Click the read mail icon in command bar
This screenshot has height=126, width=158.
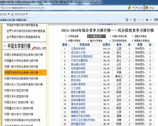coord(142,20)
